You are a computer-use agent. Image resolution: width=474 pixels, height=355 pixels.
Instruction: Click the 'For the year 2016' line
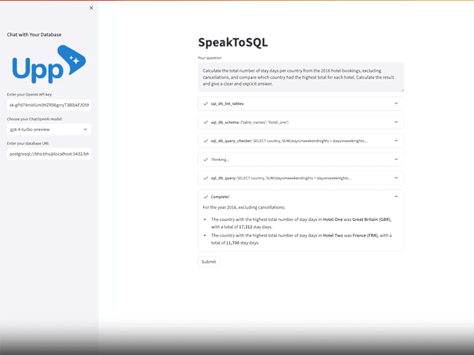[244, 207]
